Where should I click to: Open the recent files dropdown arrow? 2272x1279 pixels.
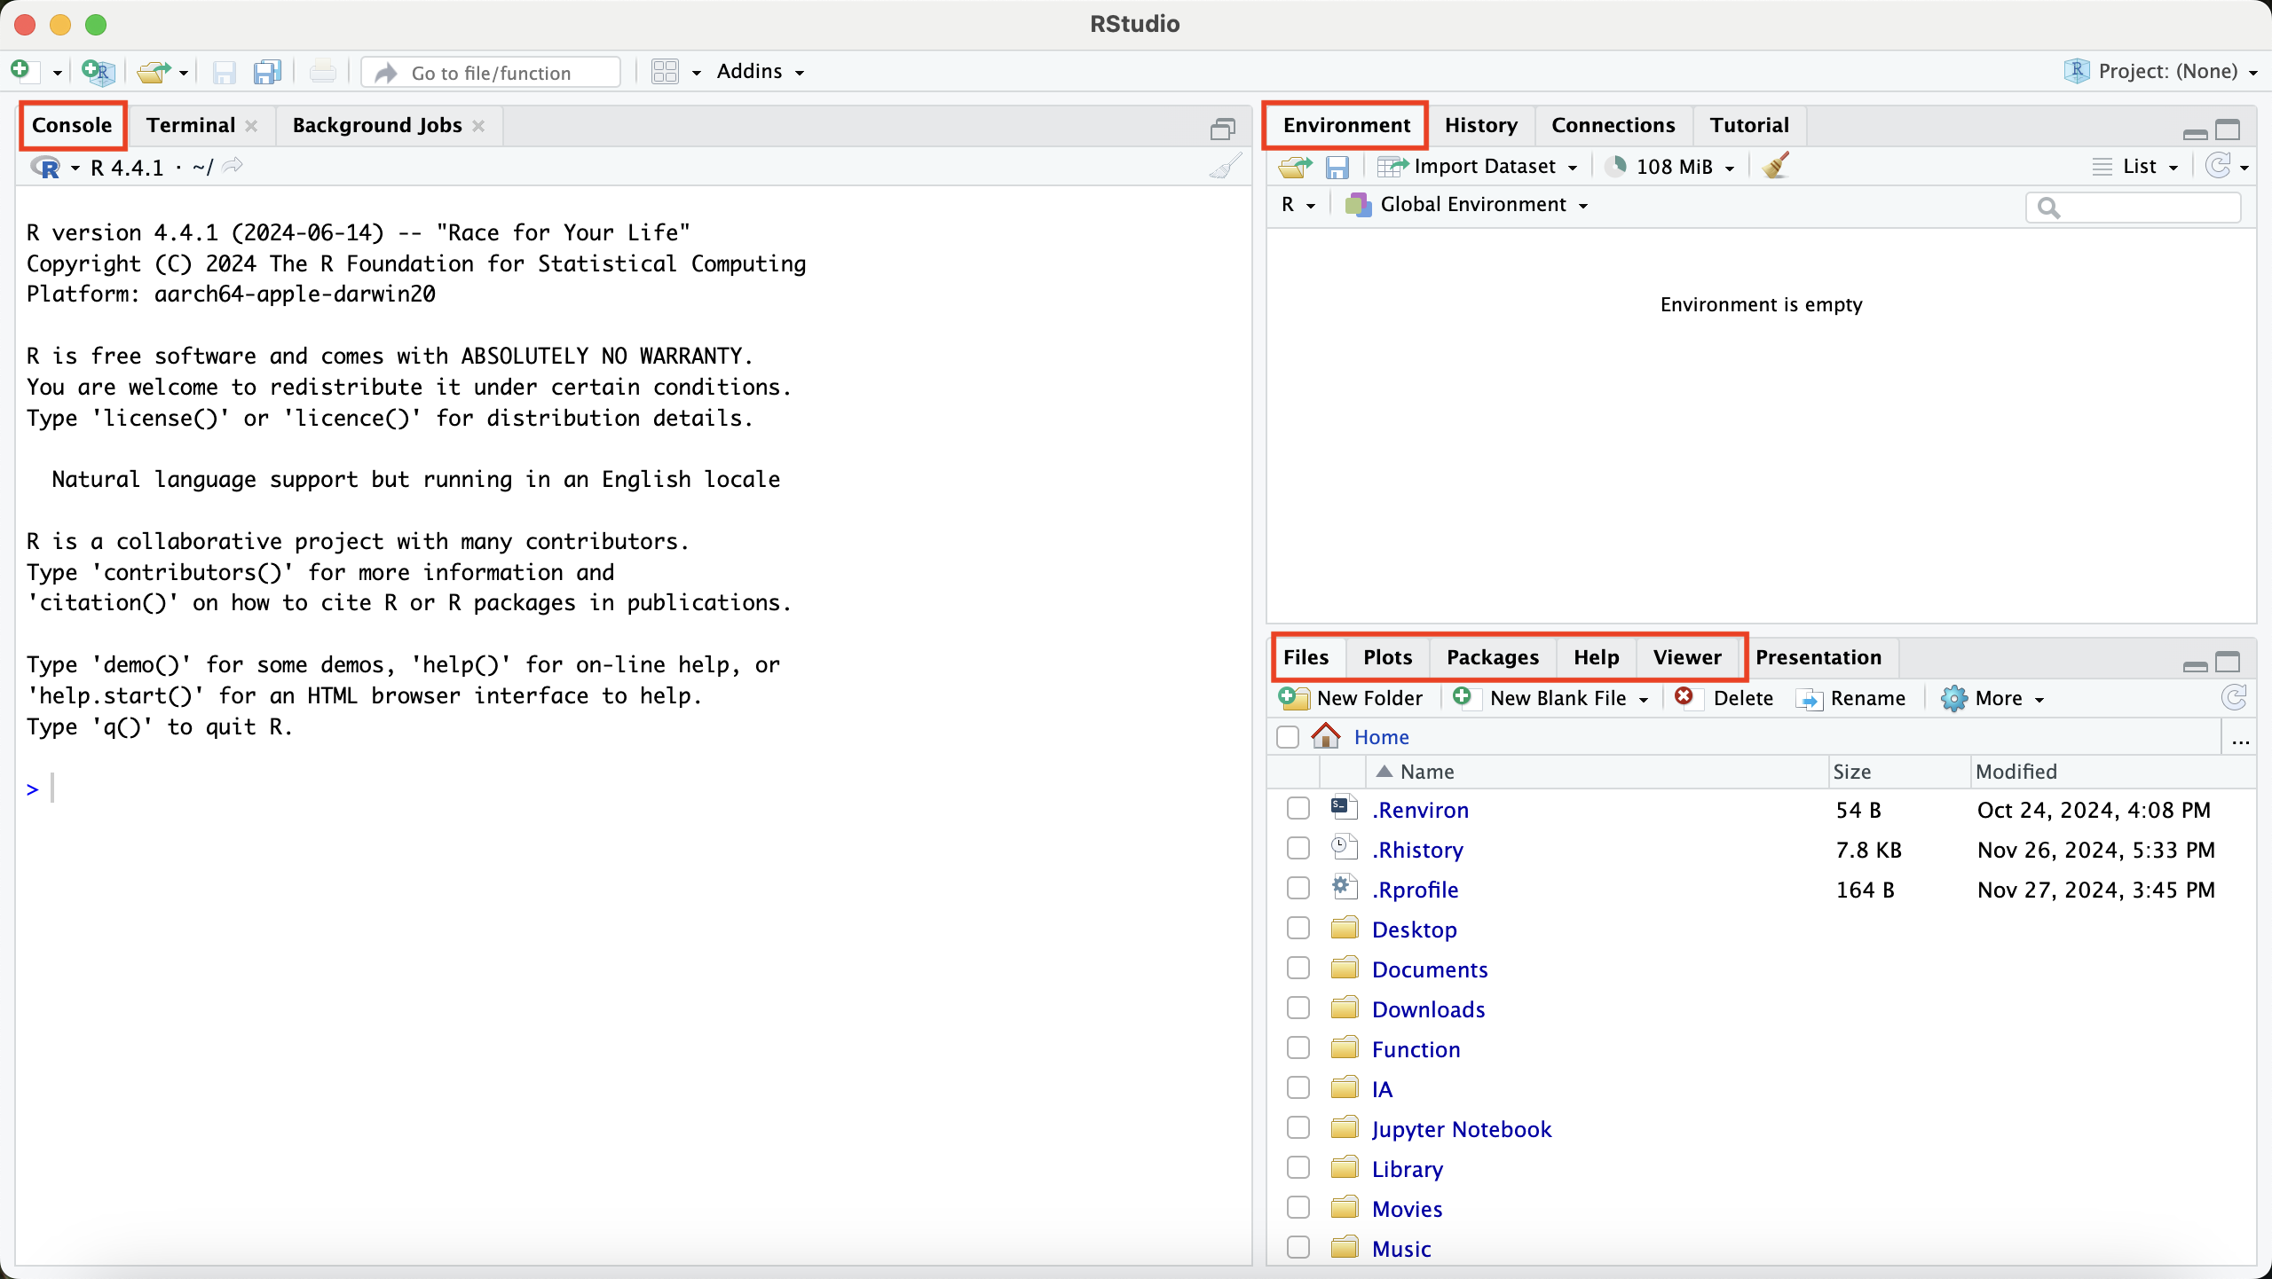pos(184,73)
